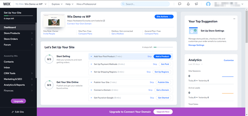Click Publish Site button

(163, 82)
